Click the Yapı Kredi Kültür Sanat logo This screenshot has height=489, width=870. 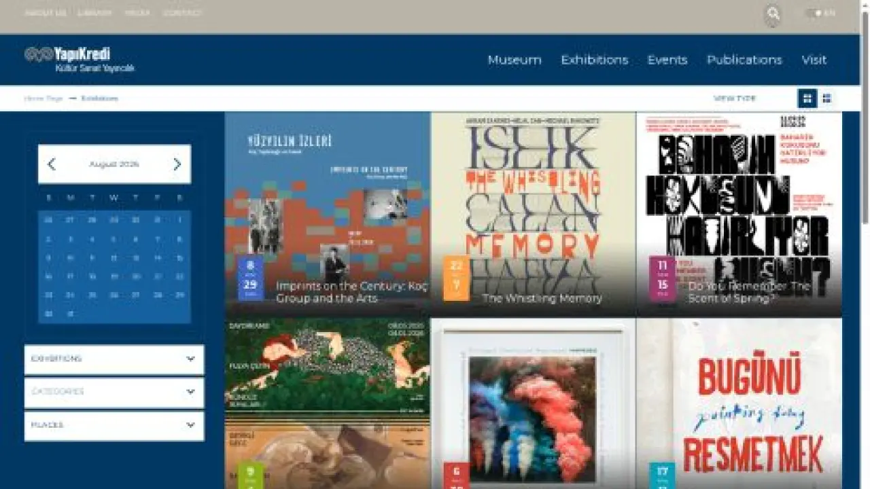click(x=80, y=59)
